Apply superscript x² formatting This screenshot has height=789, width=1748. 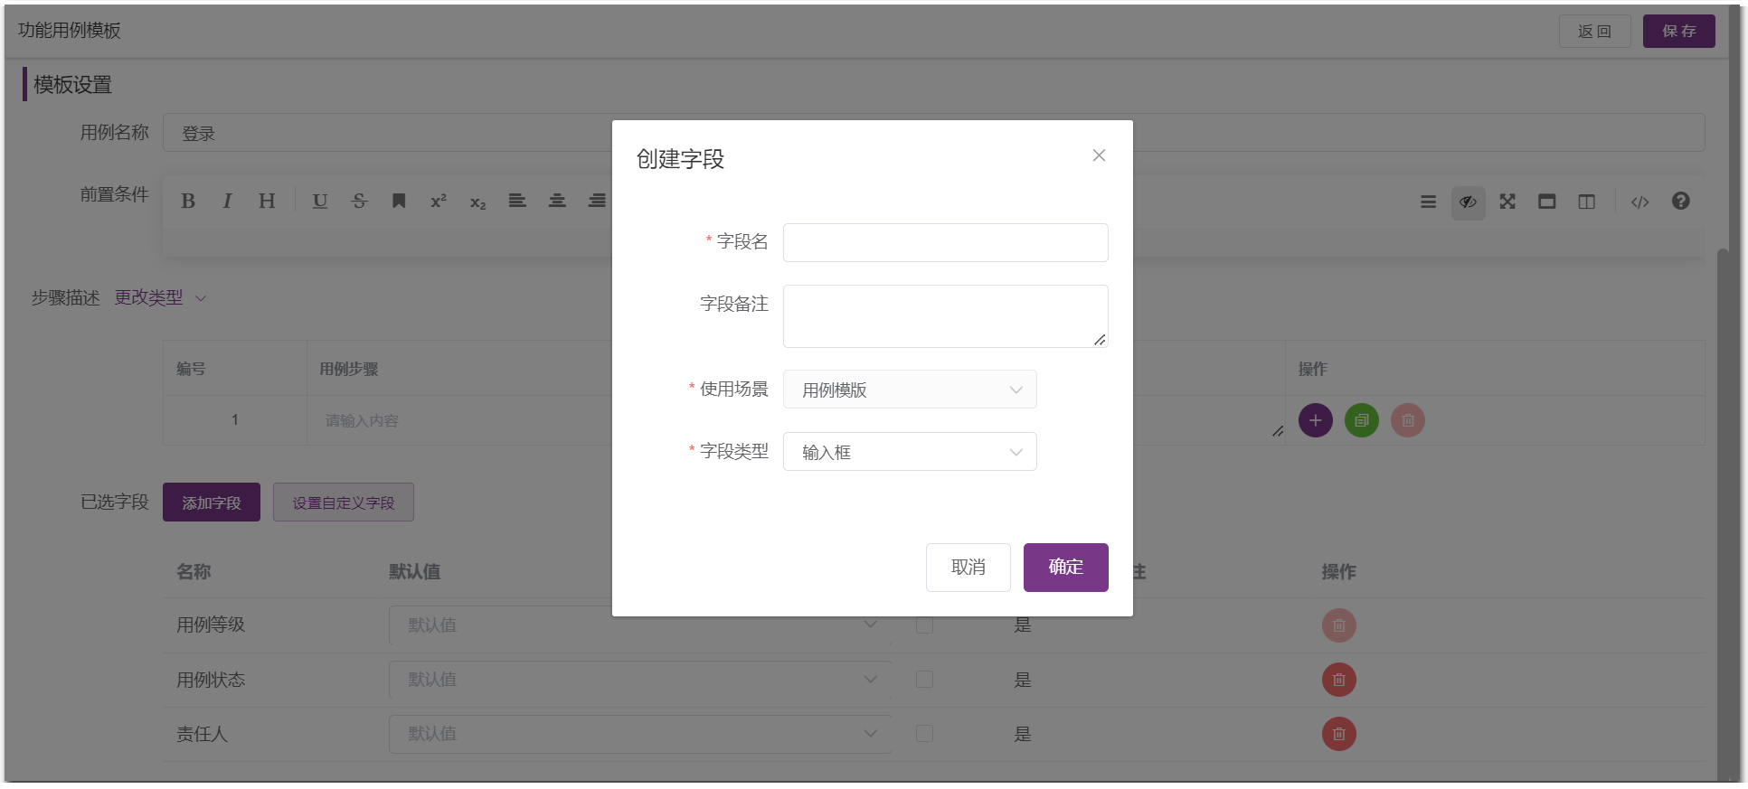439,201
